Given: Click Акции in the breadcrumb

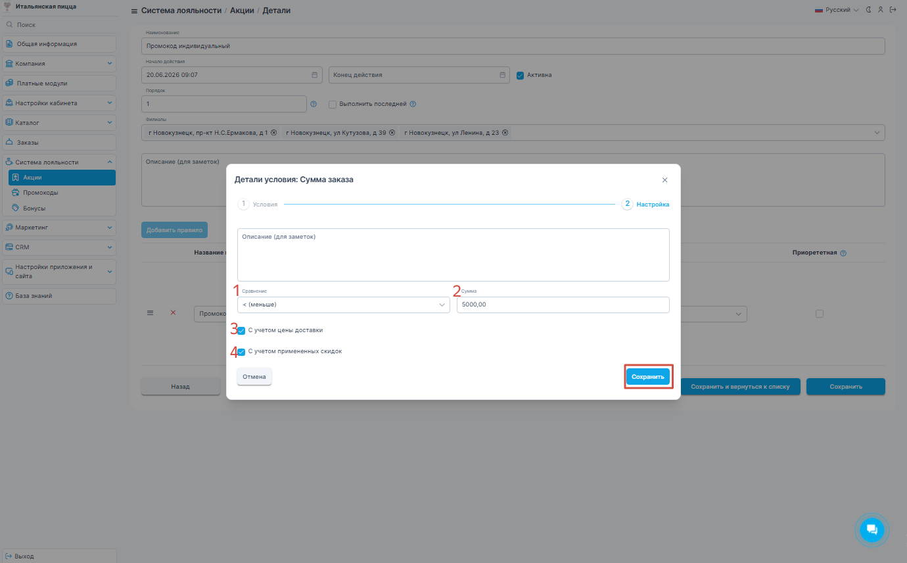Looking at the screenshot, I should coord(242,11).
